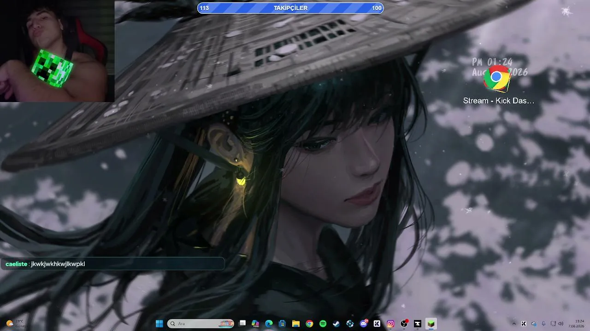Click the taskbar search box labeled Ara
Screen dimensions: 590x331
[x=201, y=324]
